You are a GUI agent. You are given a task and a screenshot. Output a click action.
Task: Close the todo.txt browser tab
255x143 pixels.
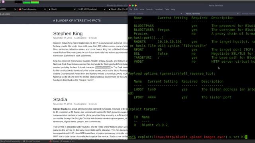104,10
